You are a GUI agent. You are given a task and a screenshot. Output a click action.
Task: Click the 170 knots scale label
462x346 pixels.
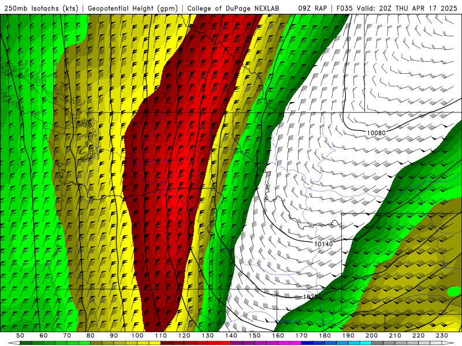coord(301,336)
